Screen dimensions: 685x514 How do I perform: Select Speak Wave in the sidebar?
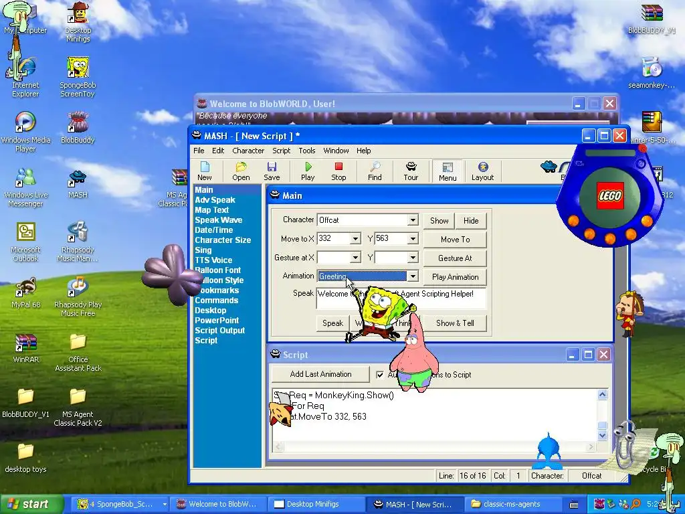point(219,220)
